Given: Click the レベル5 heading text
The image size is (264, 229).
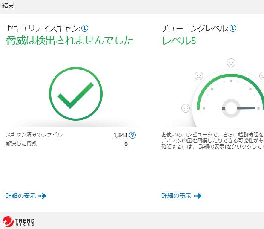Looking at the screenshot, I should pyautogui.click(x=179, y=41).
